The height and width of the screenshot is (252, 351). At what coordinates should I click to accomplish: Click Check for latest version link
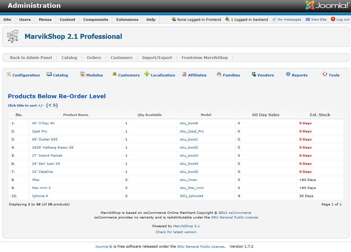pyautogui.click(x=176, y=232)
